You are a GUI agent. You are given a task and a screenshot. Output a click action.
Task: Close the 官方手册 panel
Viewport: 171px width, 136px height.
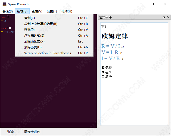coord(168,17)
